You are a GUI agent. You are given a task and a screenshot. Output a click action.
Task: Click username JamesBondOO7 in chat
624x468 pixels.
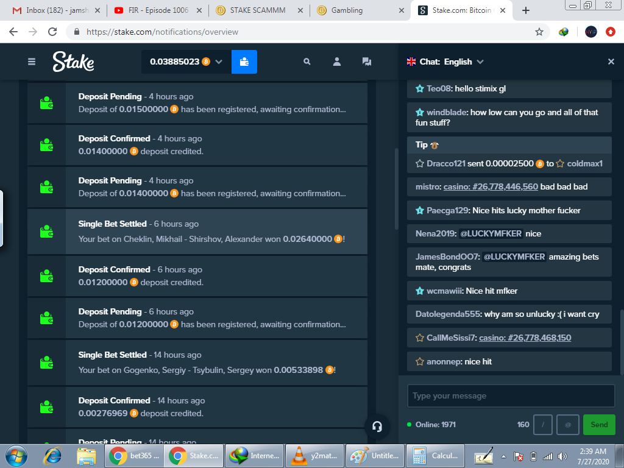coord(447,257)
